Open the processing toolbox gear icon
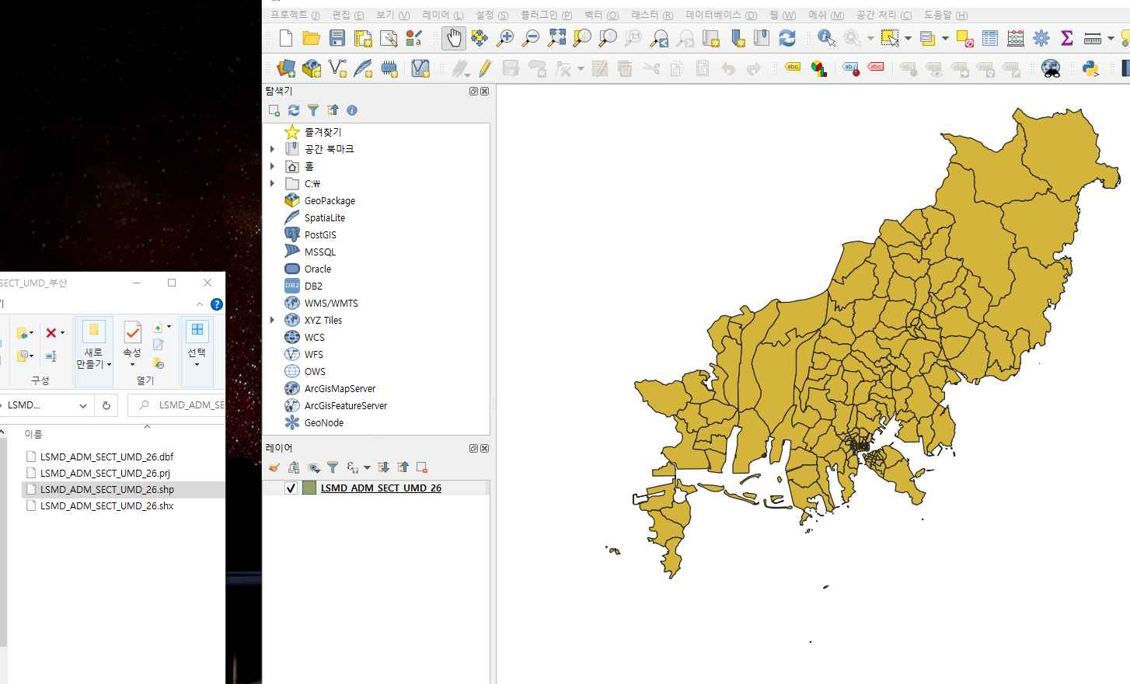 tap(1041, 38)
